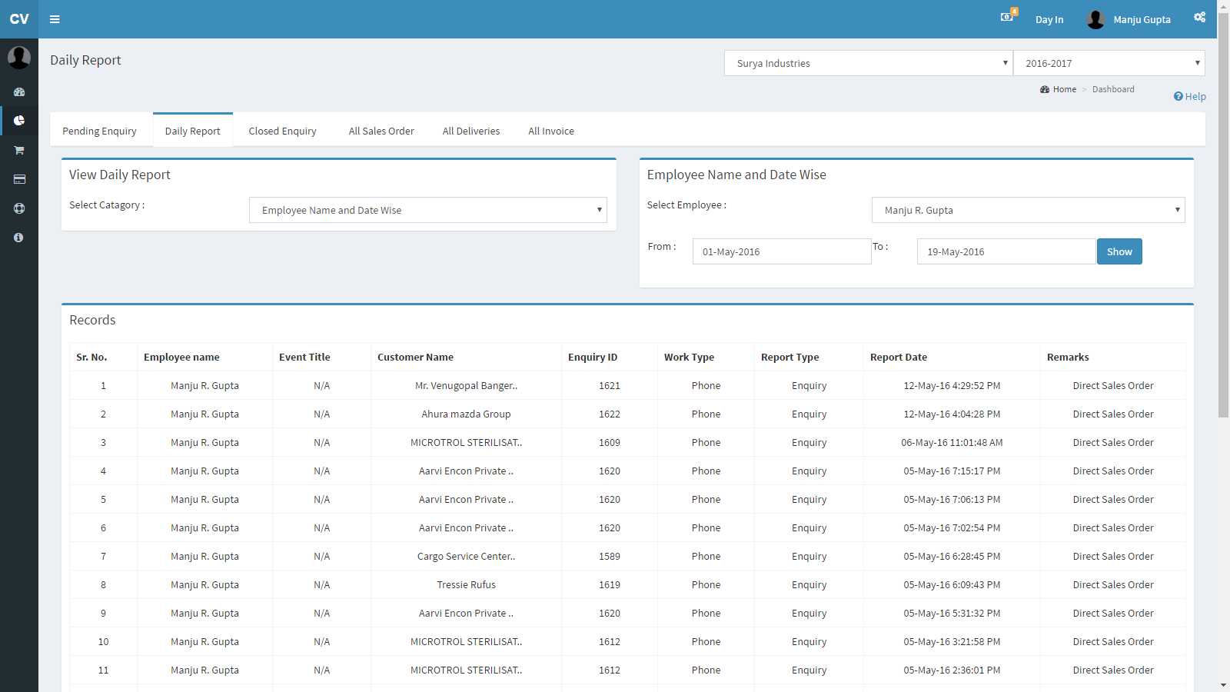Click customer cell Mr. Venugopal Banger..

click(x=466, y=385)
